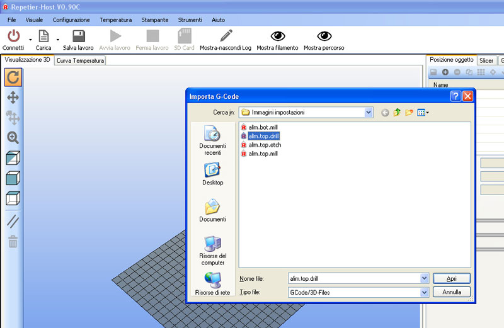Create a new folder in dialog
Screen dimensions: 504x328
409,113
